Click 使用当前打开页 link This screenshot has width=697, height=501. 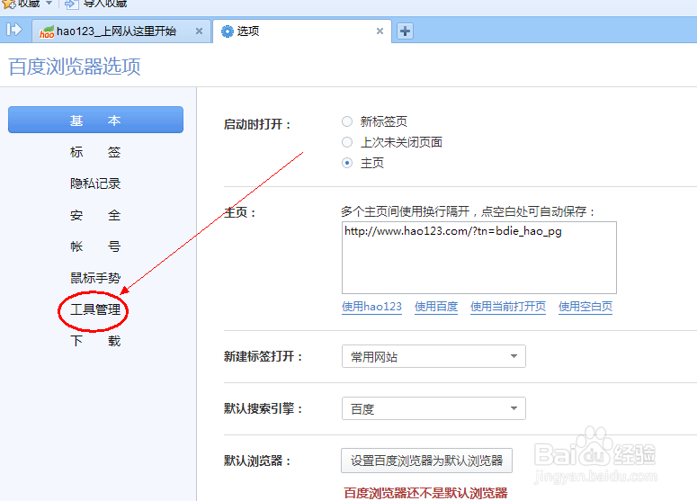coord(508,307)
